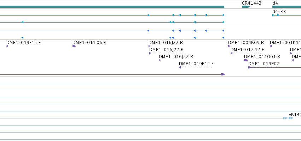301x141 pixels.
Task: Click the DME1-017I12.F label
Action: (x=247, y=50)
